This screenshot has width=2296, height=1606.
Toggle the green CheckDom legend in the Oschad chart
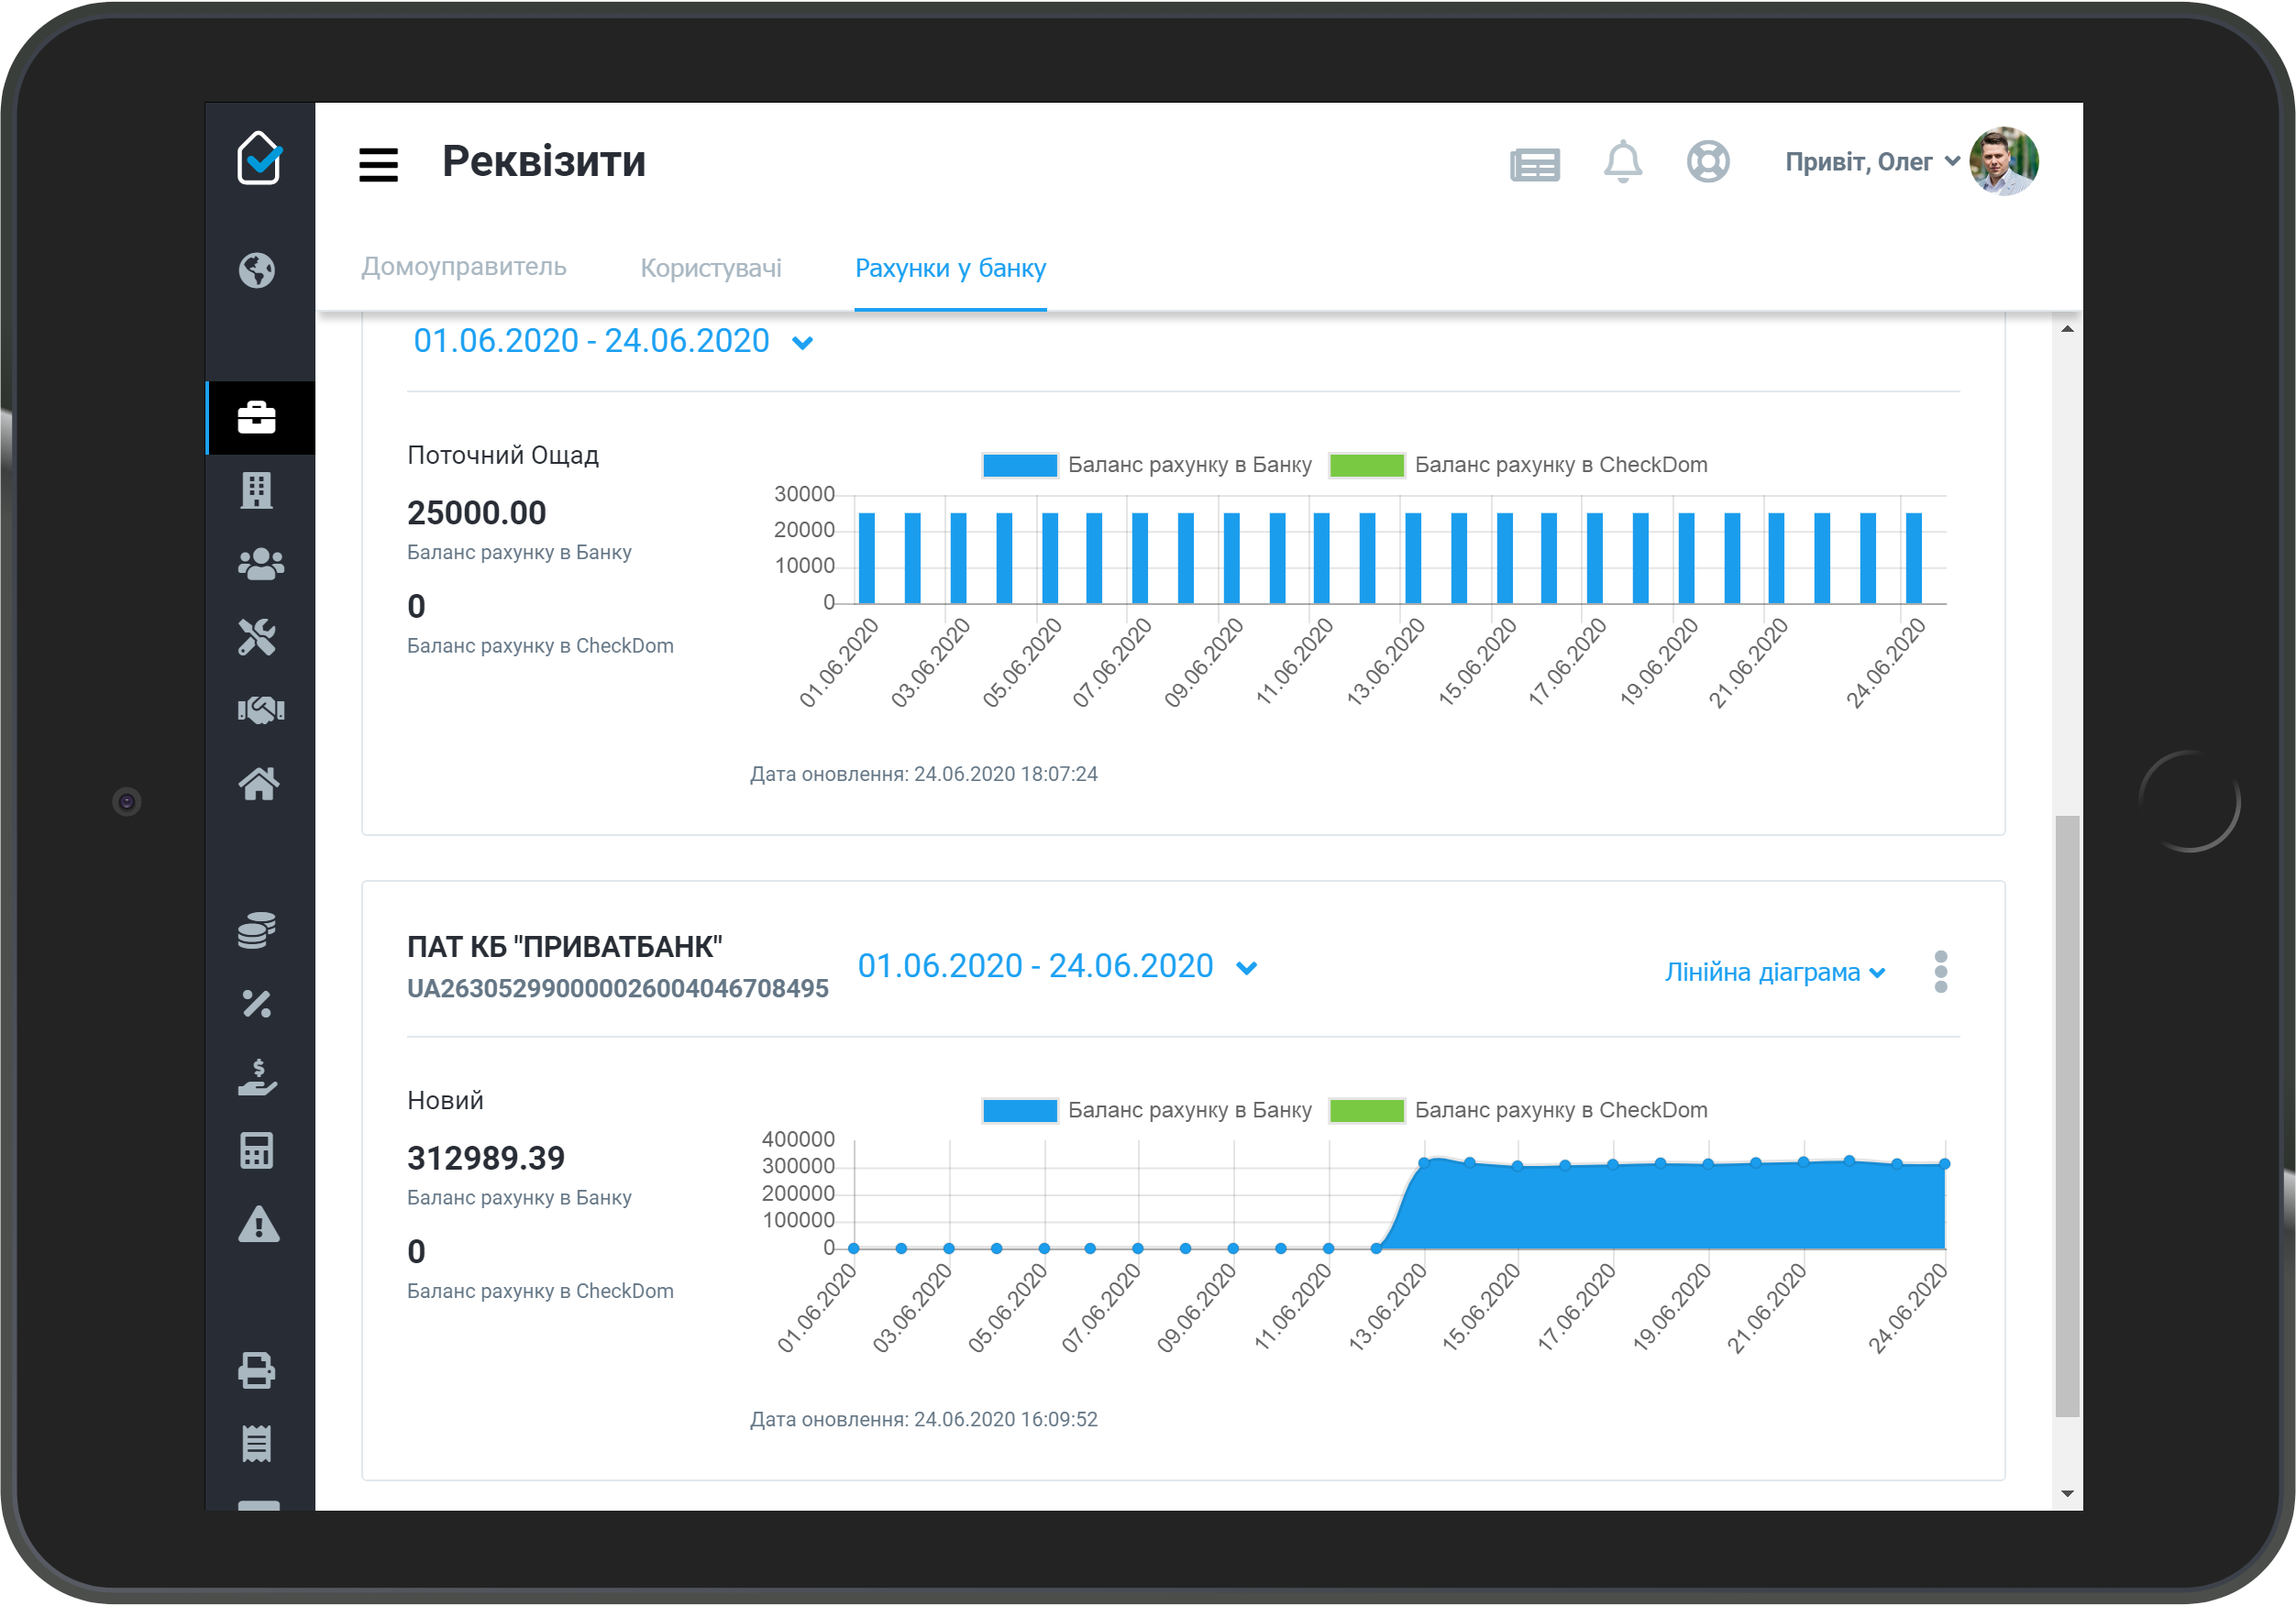pyautogui.click(x=1517, y=465)
